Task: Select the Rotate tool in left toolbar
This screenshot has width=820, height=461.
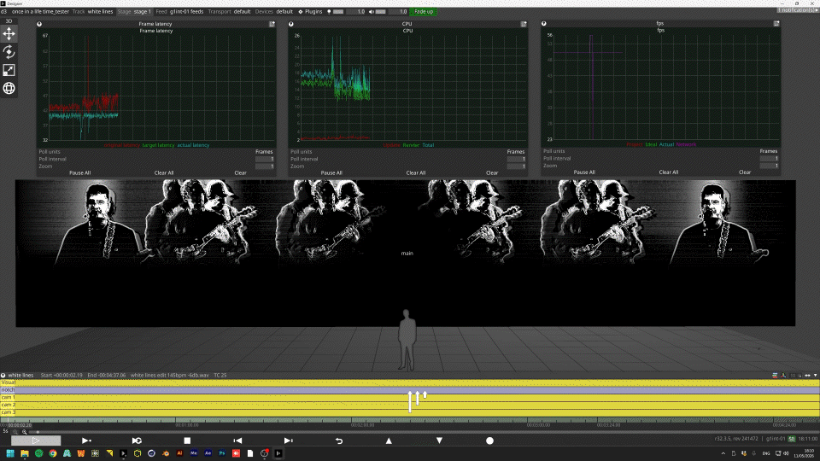Action: point(9,52)
